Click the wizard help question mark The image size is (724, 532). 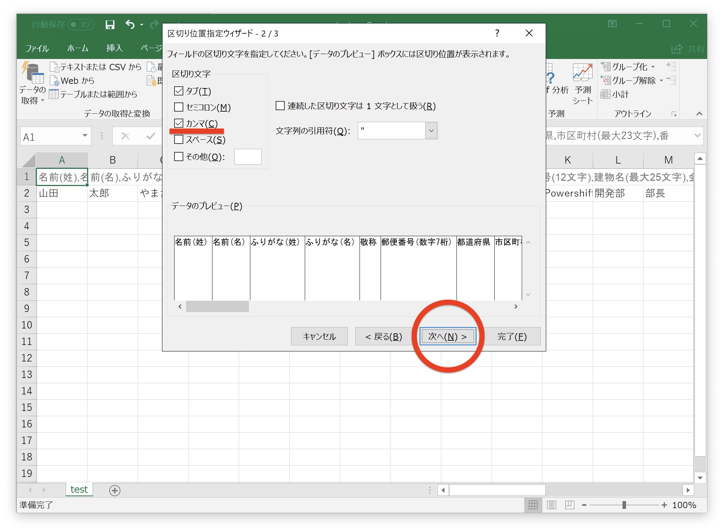pos(497,33)
